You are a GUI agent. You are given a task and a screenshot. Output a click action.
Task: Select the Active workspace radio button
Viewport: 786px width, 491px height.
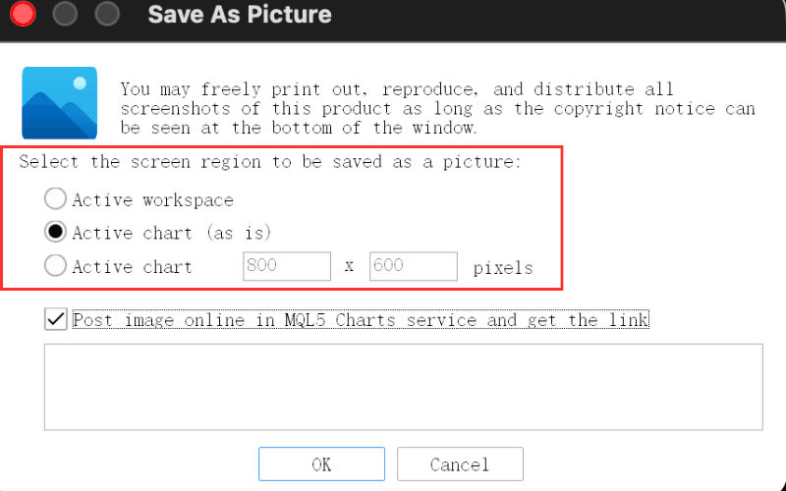pyautogui.click(x=55, y=198)
